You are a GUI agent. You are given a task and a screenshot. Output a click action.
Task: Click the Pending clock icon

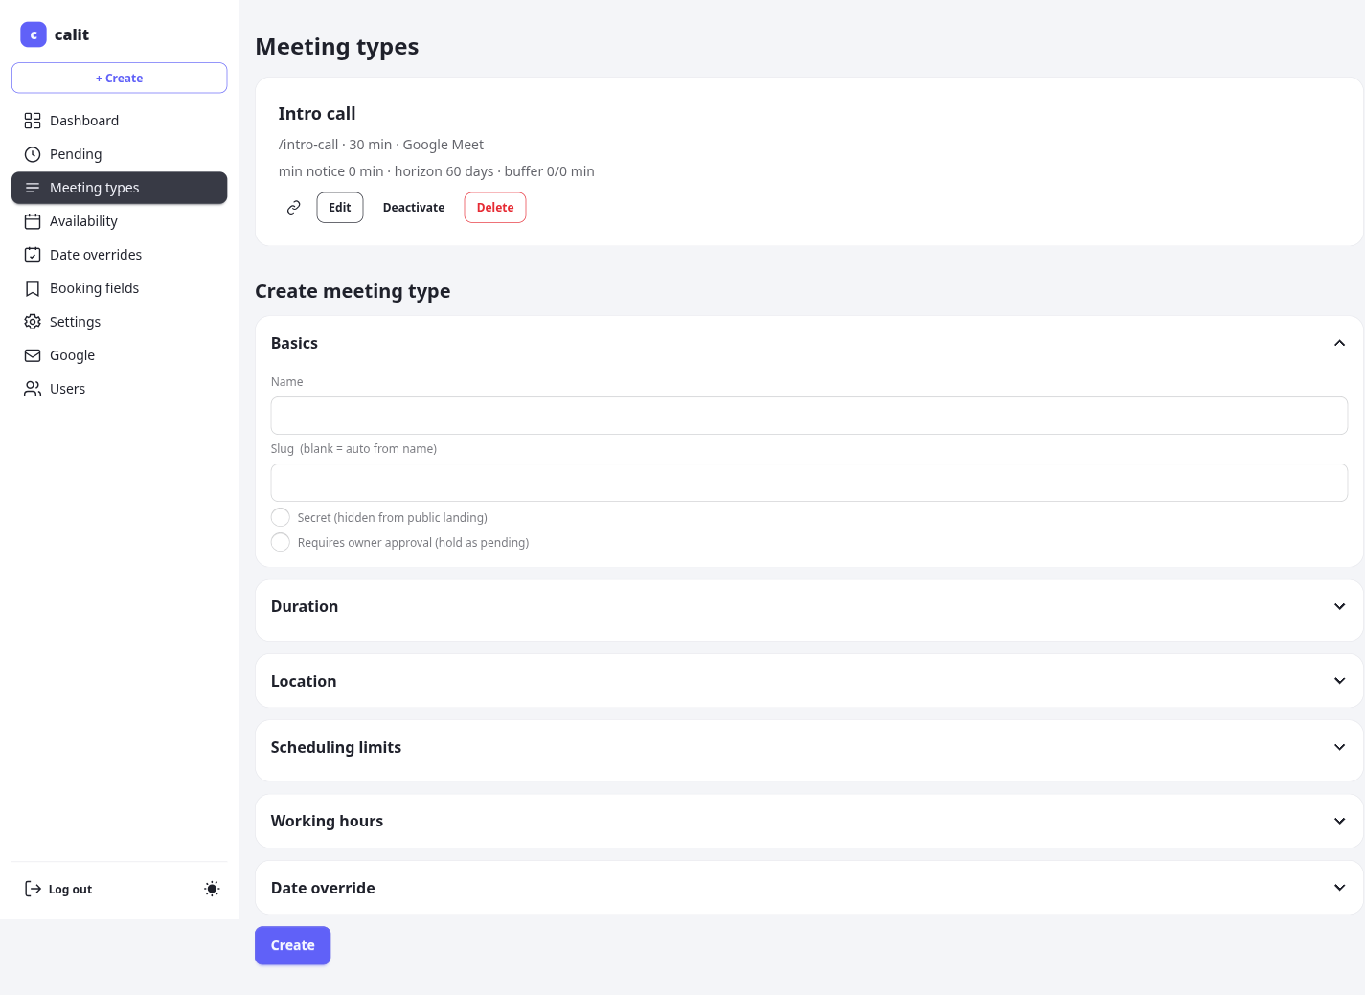coord(33,154)
